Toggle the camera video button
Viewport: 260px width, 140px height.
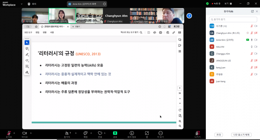point(25,133)
